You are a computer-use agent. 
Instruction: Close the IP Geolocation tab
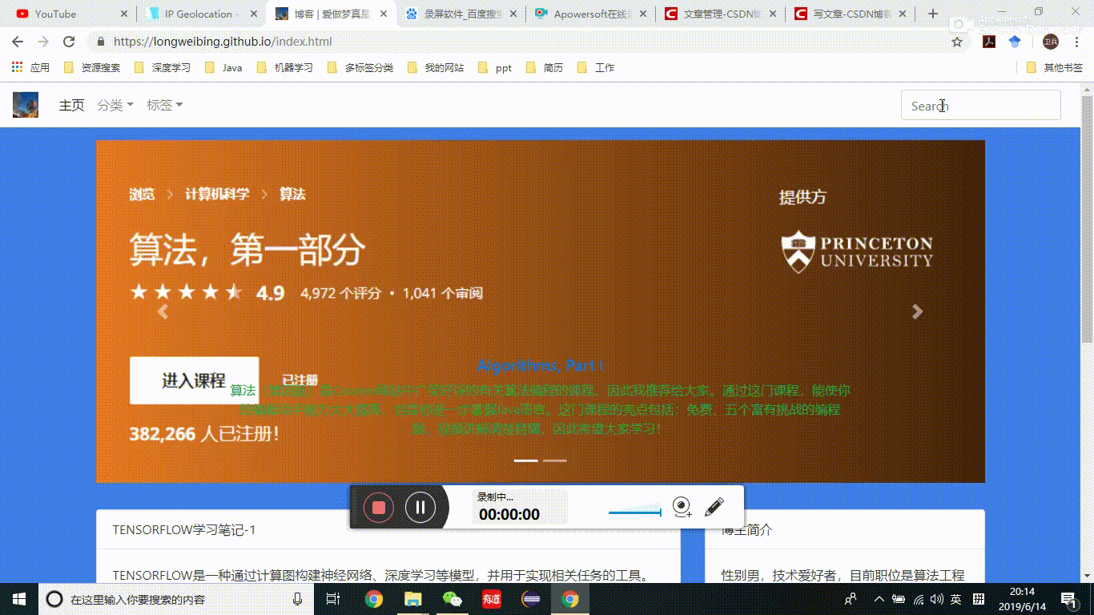(x=253, y=14)
